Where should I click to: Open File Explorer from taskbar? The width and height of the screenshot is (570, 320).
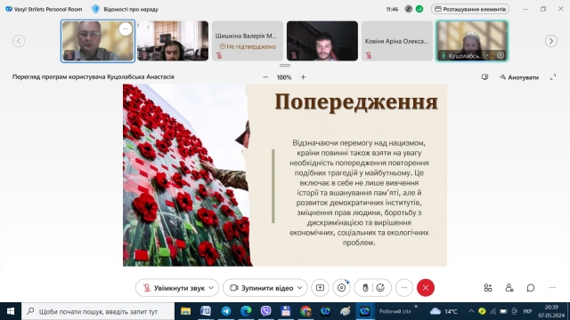186,311
